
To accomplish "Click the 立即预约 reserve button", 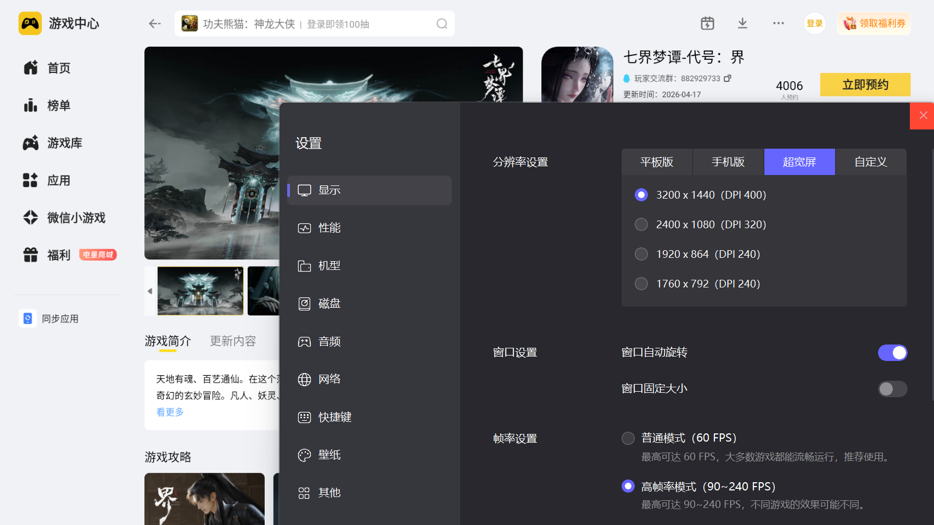I will click(x=865, y=84).
